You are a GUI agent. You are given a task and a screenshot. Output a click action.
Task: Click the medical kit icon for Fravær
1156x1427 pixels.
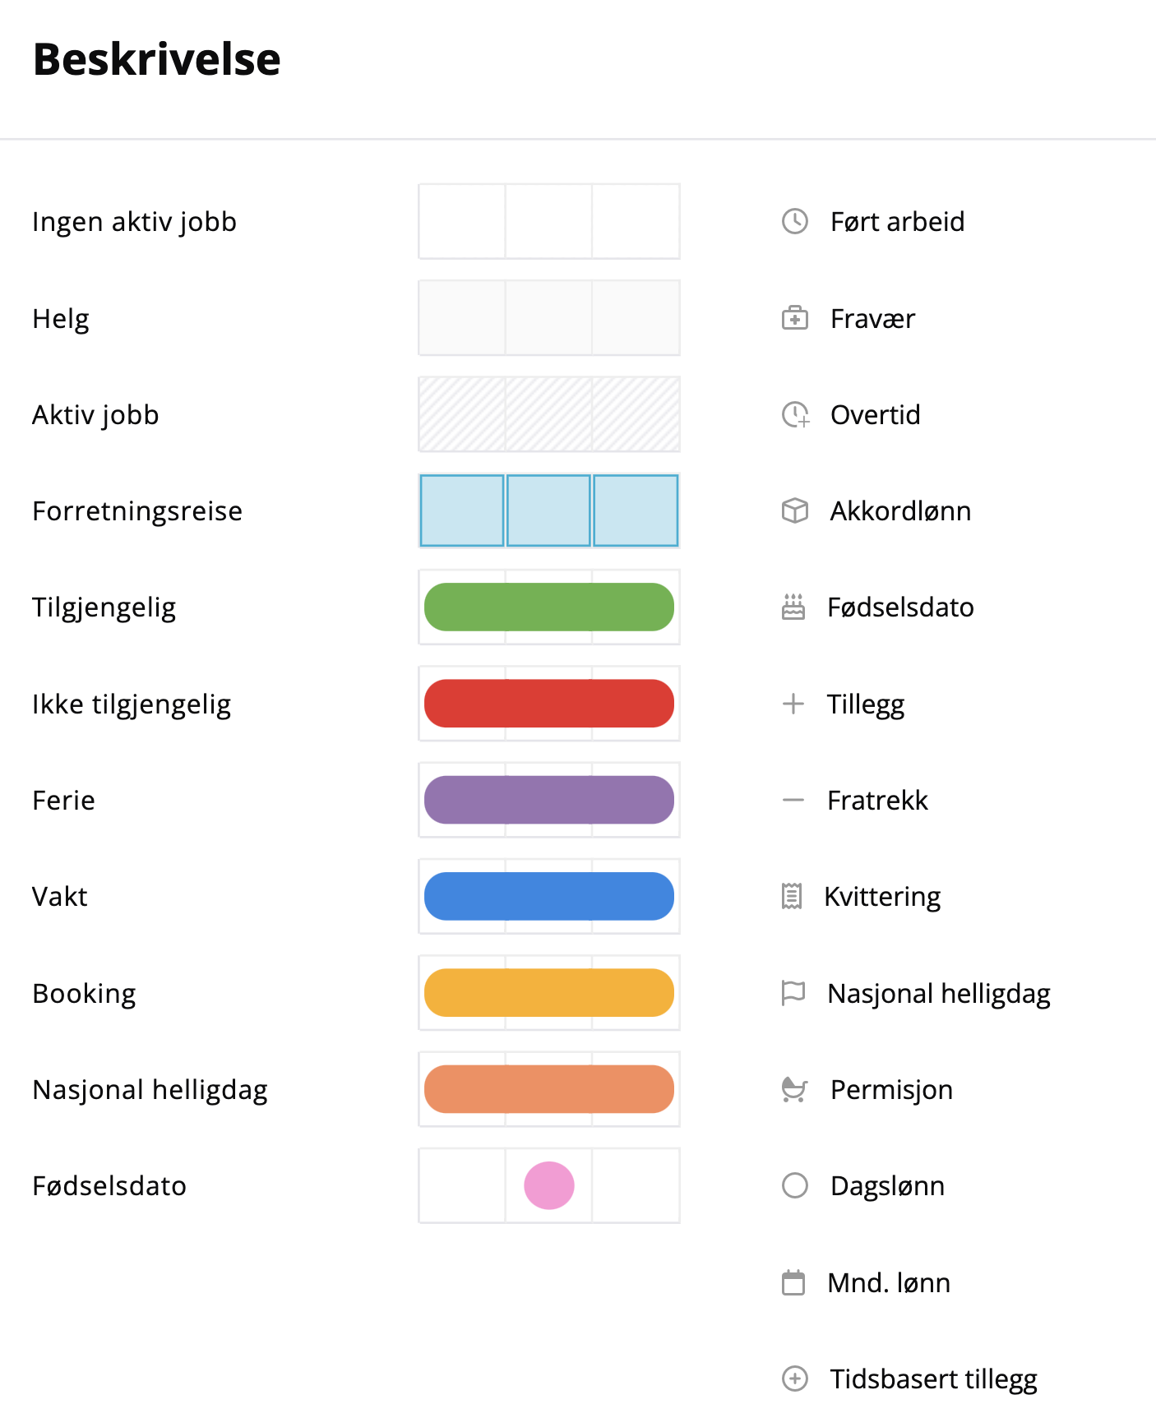794,318
